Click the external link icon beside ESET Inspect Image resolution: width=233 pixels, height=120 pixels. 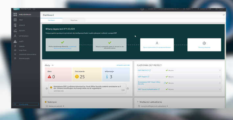click(x=148, y=77)
